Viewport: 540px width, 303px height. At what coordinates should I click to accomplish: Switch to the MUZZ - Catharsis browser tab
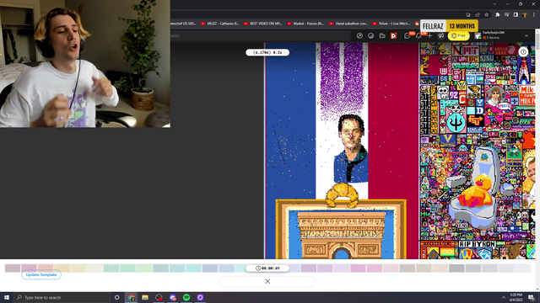pyautogui.click(x=220, y=24)
